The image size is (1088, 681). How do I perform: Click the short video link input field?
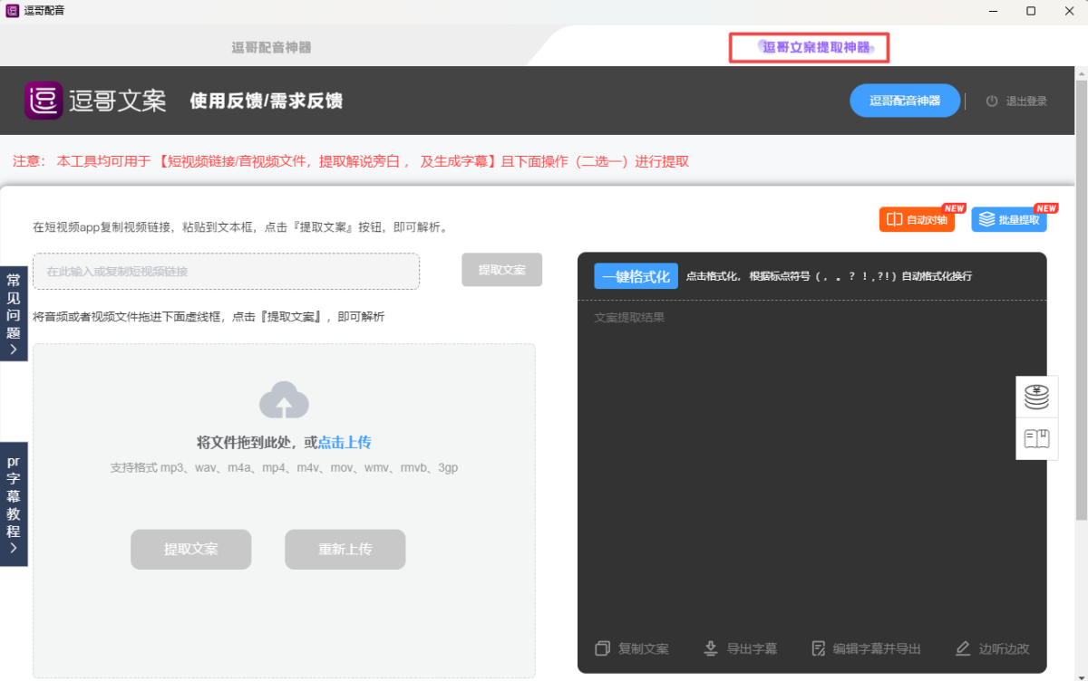click(x=226, y=271)
